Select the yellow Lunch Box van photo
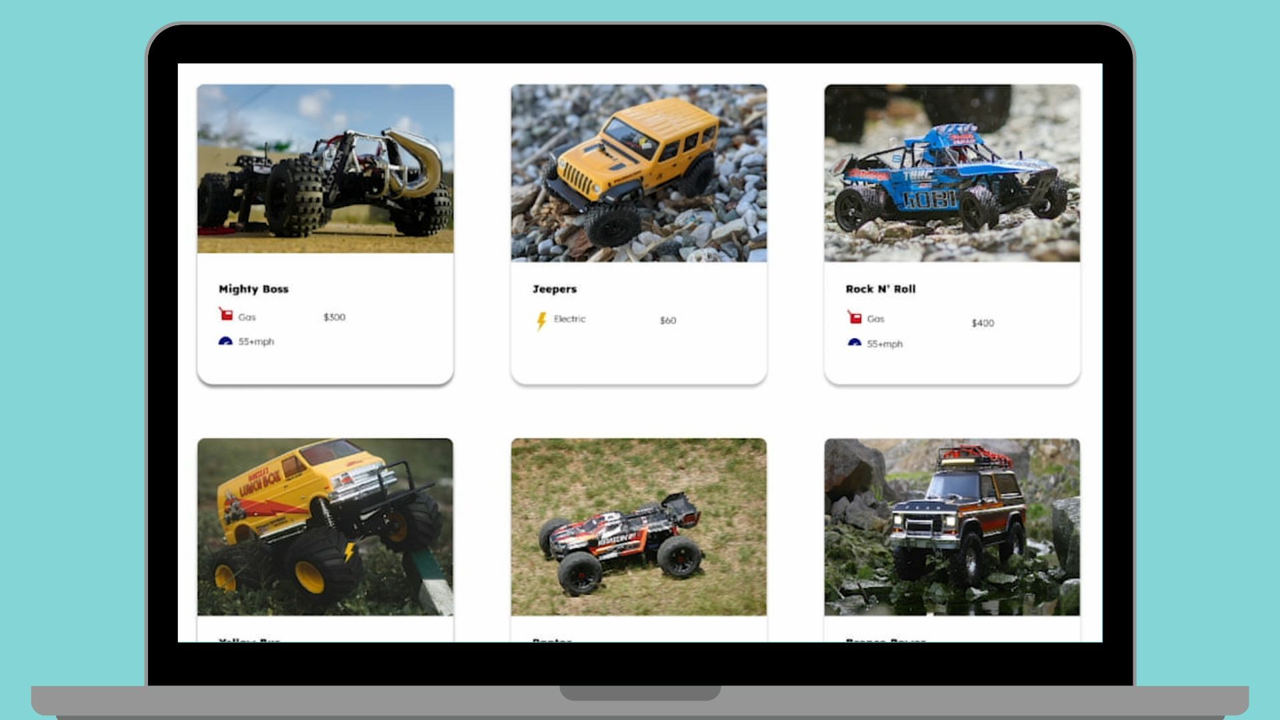 point(325,527)
